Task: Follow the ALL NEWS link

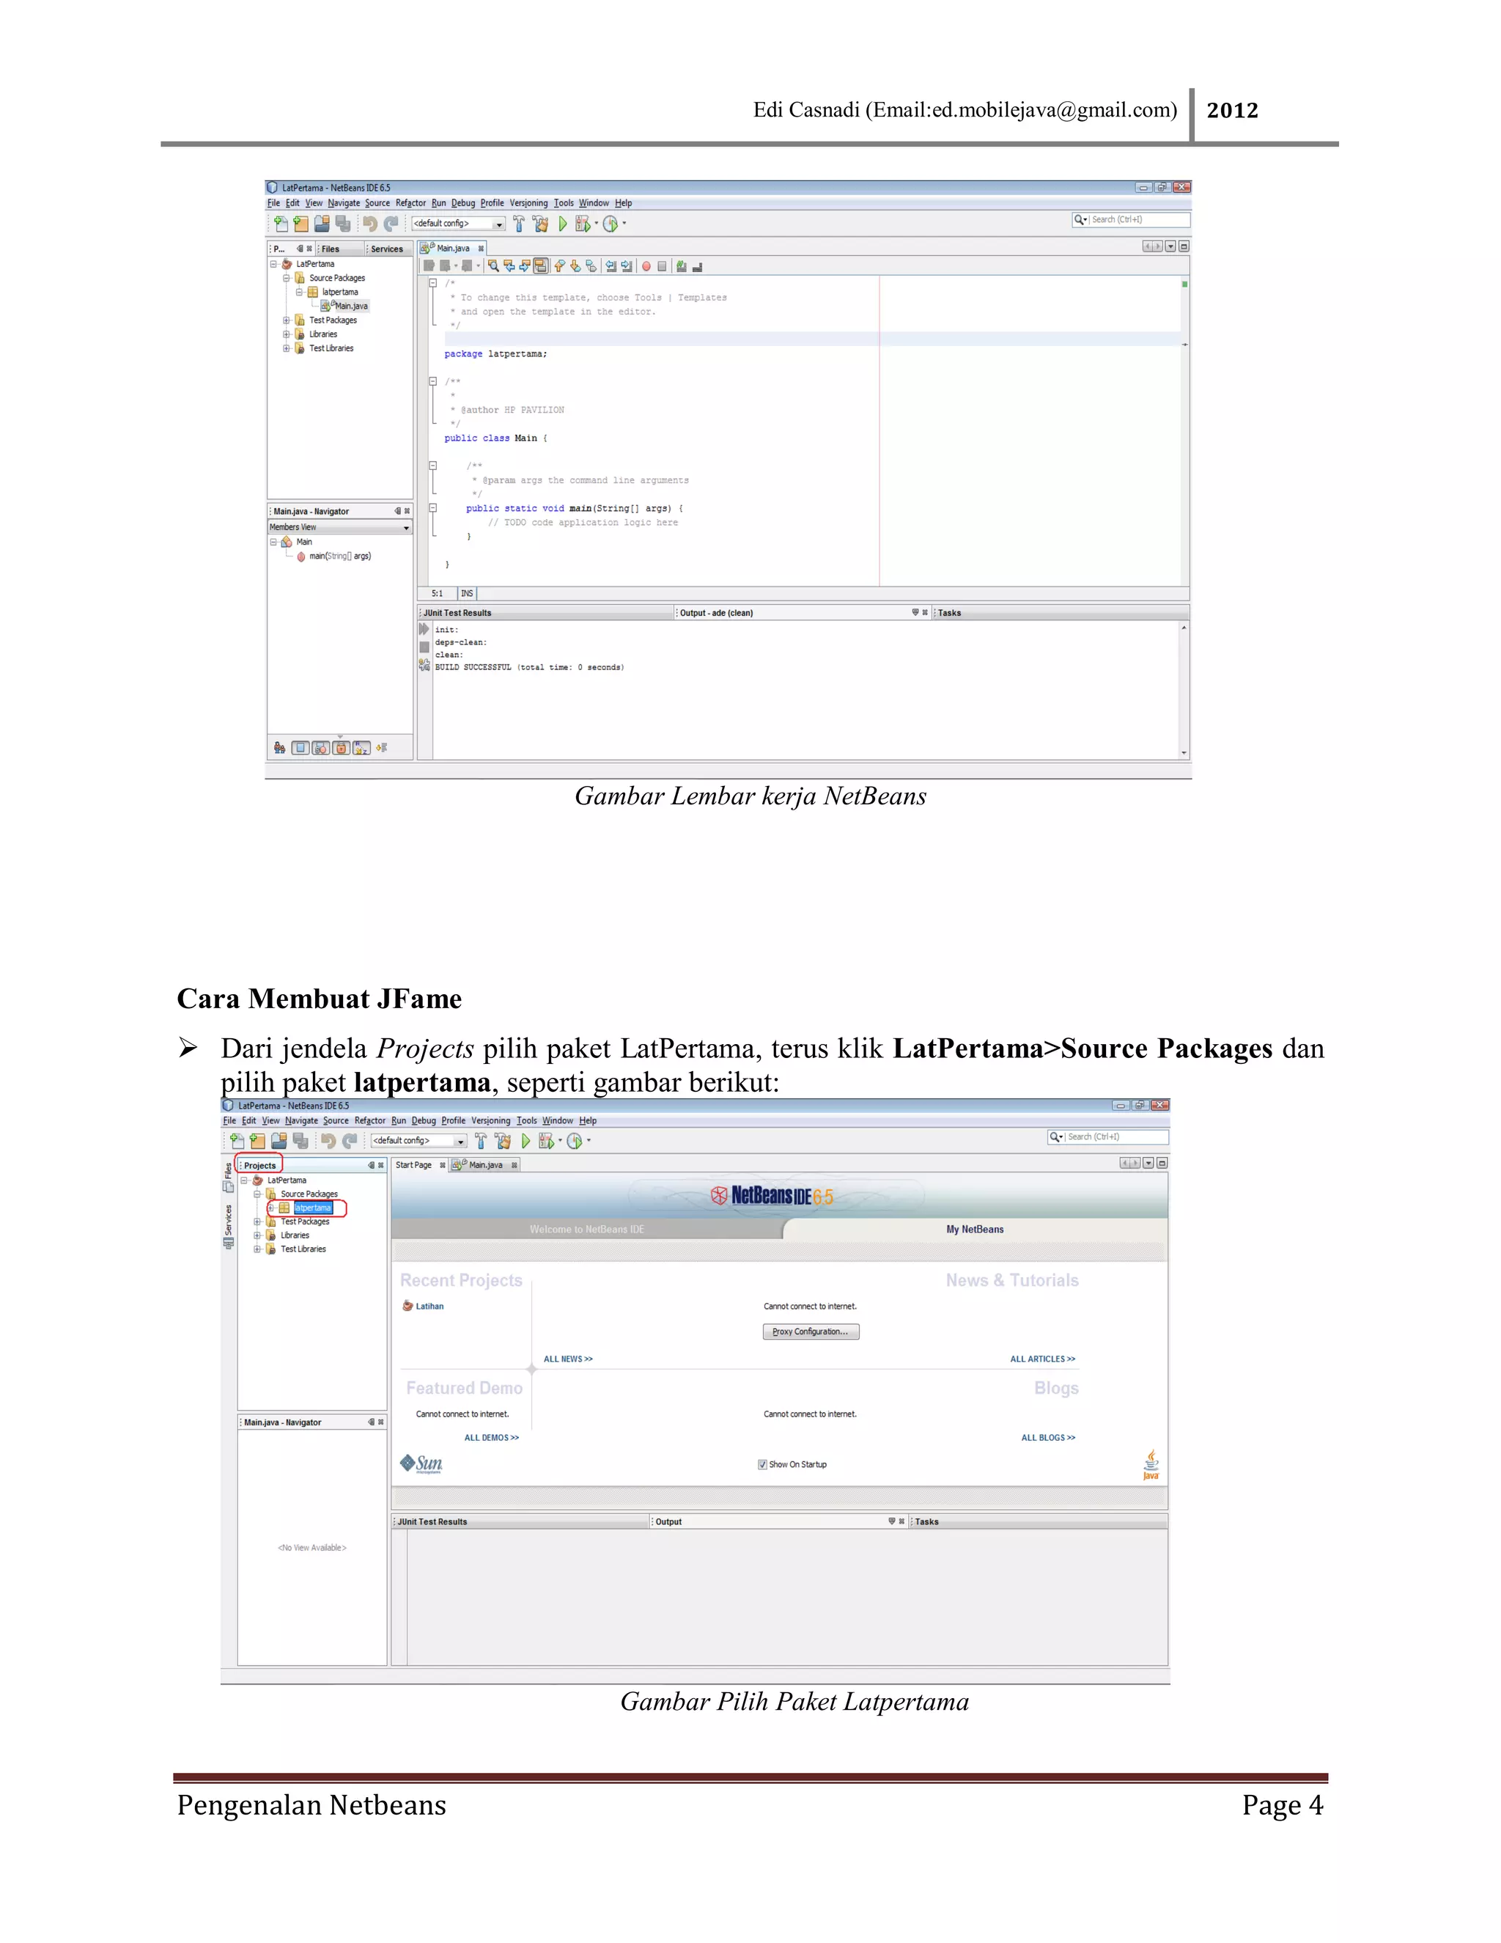Action: pos(568,1359)
